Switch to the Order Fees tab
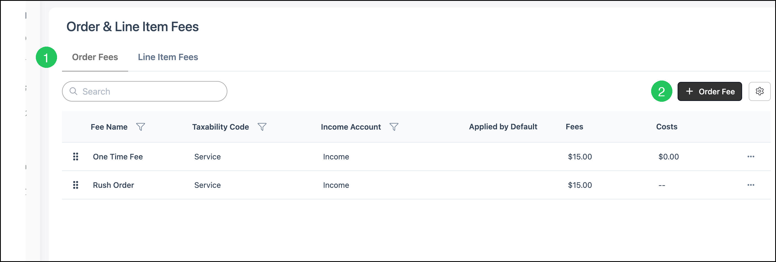776x262 pixels. pos(95,57)
